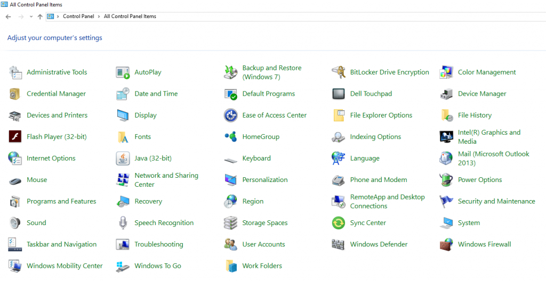
Task: Click the BitLocker Drive Encryption icon
Action: click(339, 72)
